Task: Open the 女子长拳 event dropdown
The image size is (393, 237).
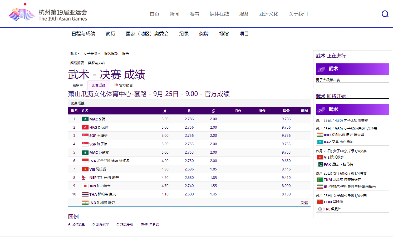Action: 92,54
